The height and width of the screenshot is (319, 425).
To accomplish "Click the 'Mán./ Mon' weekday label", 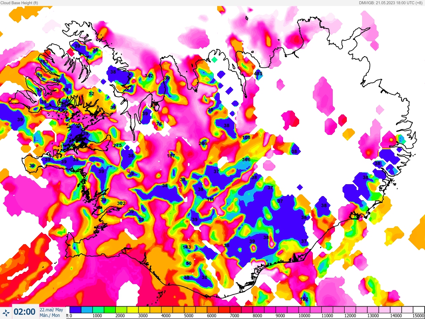I will pos(50,315).
